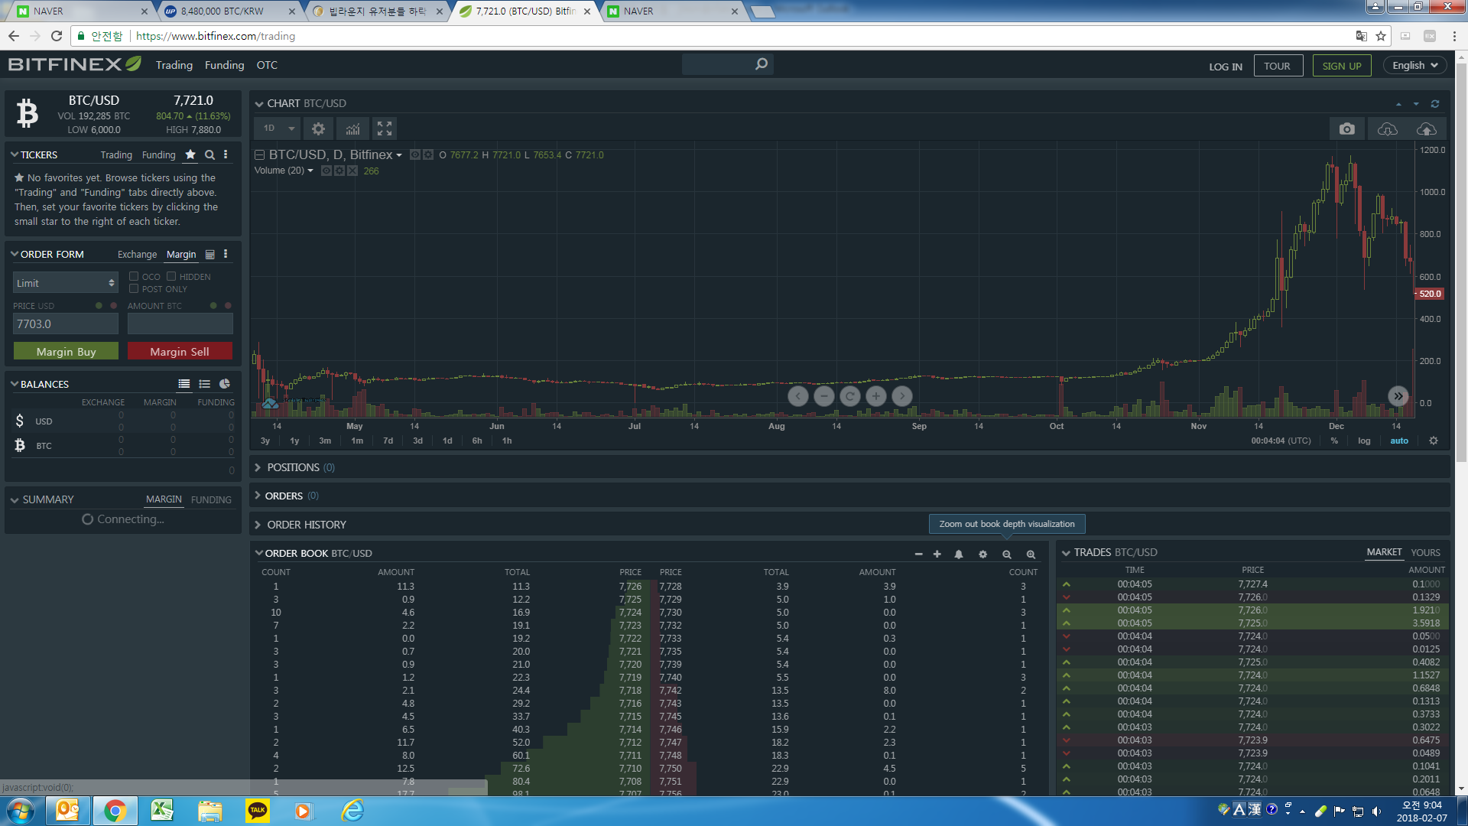Open chart settings gear in chart toolbar
This screenshot has width=1468, height=826.
pyautogui.click(x=318, y=128)
